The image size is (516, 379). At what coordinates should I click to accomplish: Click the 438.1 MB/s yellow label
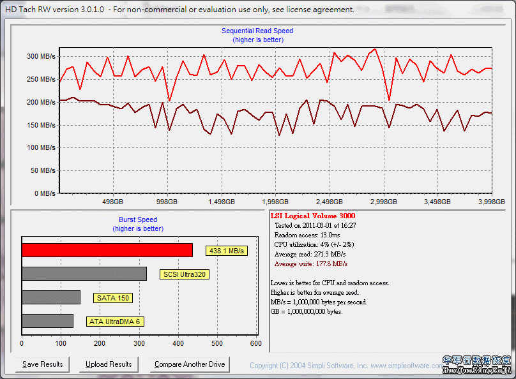[226, 251]
